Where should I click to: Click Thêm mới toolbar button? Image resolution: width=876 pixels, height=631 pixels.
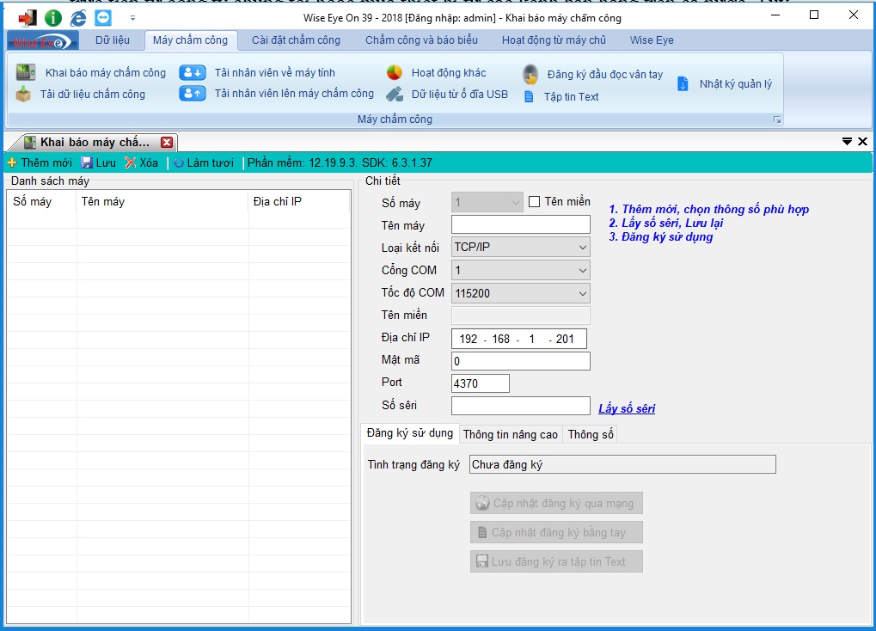(40, 162)
